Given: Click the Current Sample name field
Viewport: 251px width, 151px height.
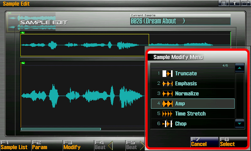Looking at the screenshot, I should coord(180,21).
